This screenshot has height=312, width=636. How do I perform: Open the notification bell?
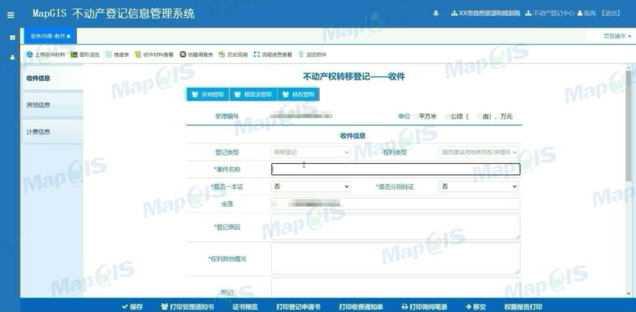(x=436, y=14)
